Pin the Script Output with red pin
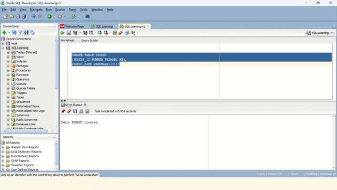Image resolution: width=337 pixels, height=190 pixels. click(63, 111)
